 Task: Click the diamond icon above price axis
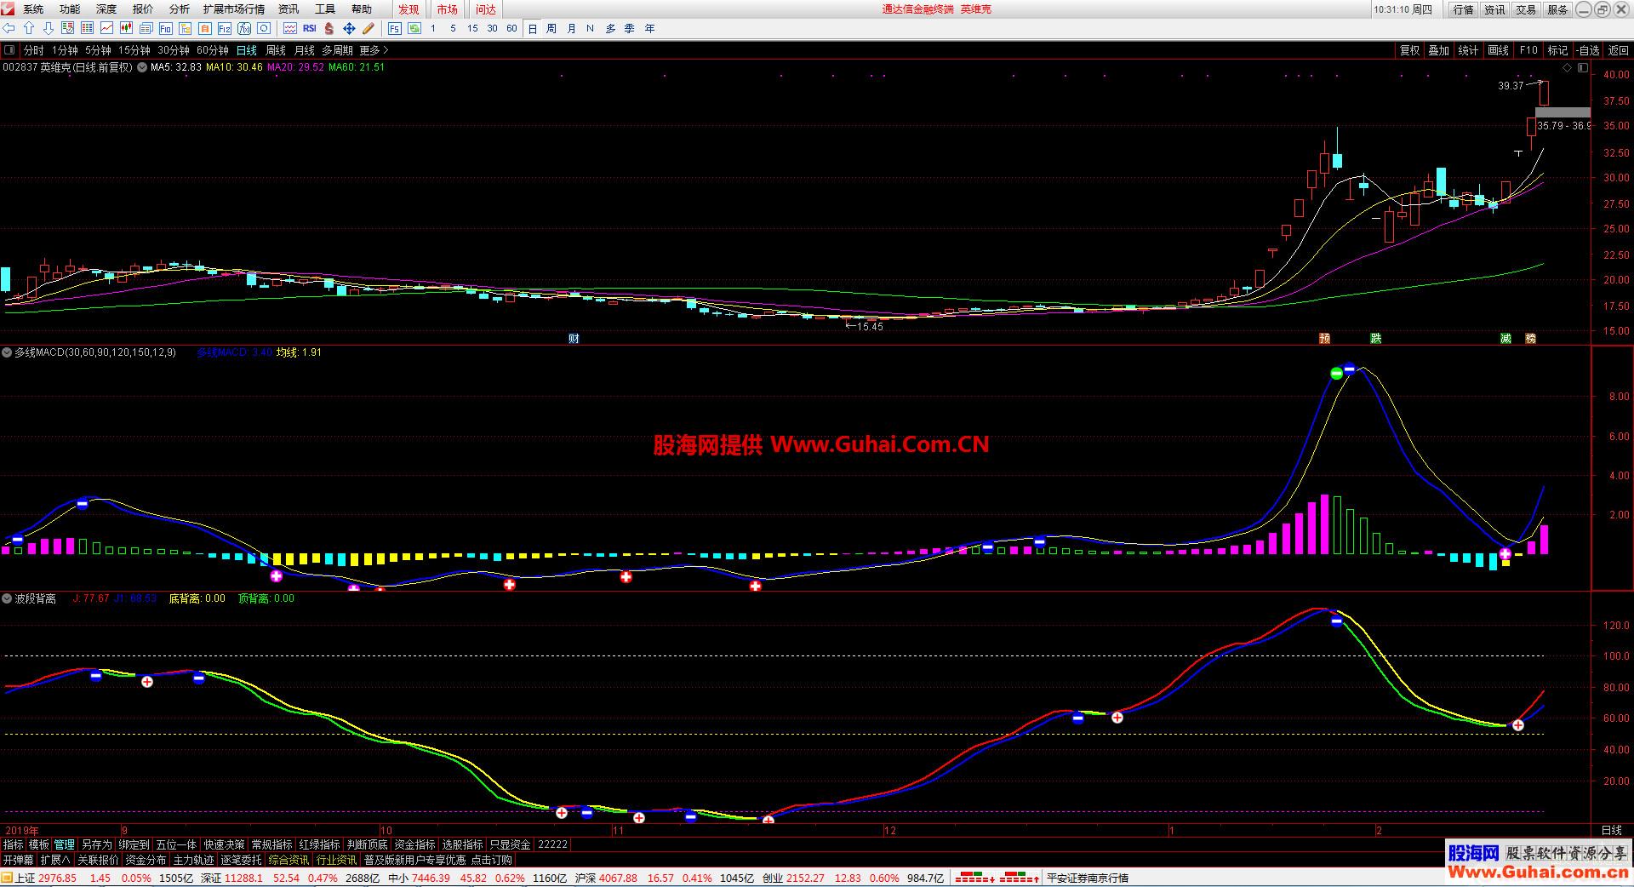click(x=1568, y=67)
